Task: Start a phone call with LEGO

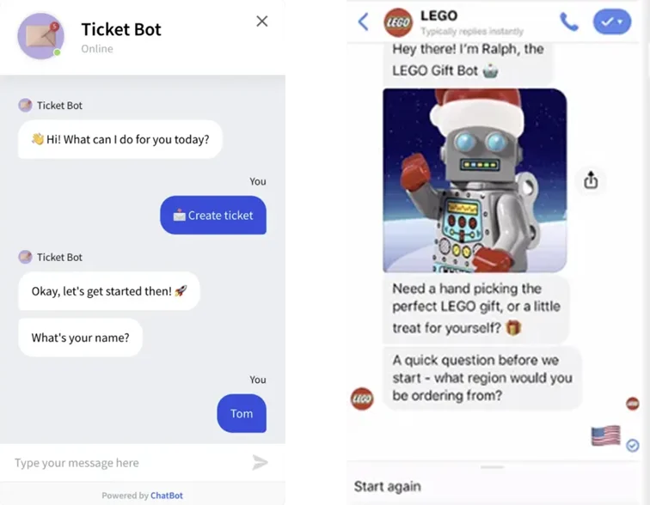Action: [x=569, y=21]
